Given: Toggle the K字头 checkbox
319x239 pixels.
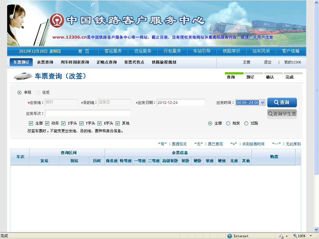Looking at the screenshot, I should (99, 123).
